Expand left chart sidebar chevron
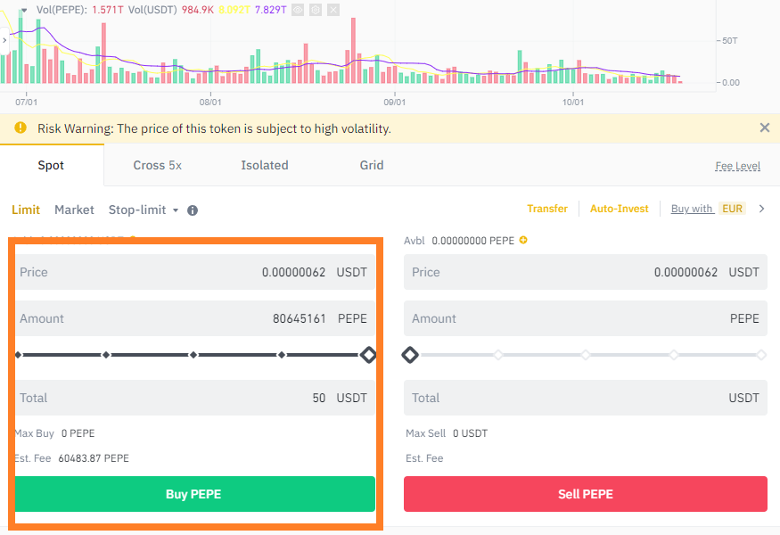The image size is (780, 535). 4,40
